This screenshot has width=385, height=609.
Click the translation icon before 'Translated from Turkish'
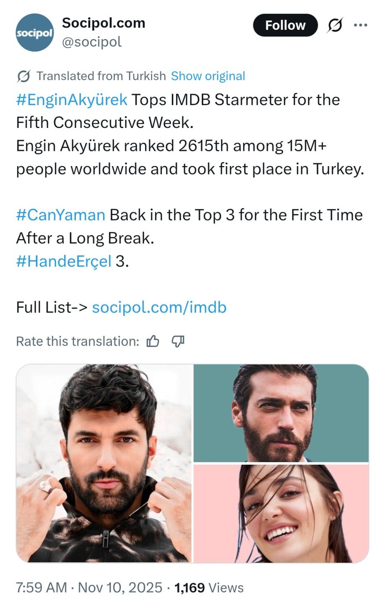[23, 76]
